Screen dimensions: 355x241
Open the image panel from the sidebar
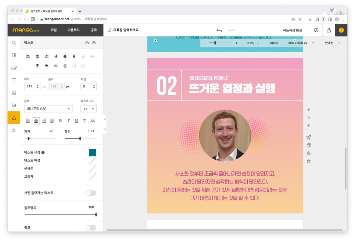pos(14,67)
